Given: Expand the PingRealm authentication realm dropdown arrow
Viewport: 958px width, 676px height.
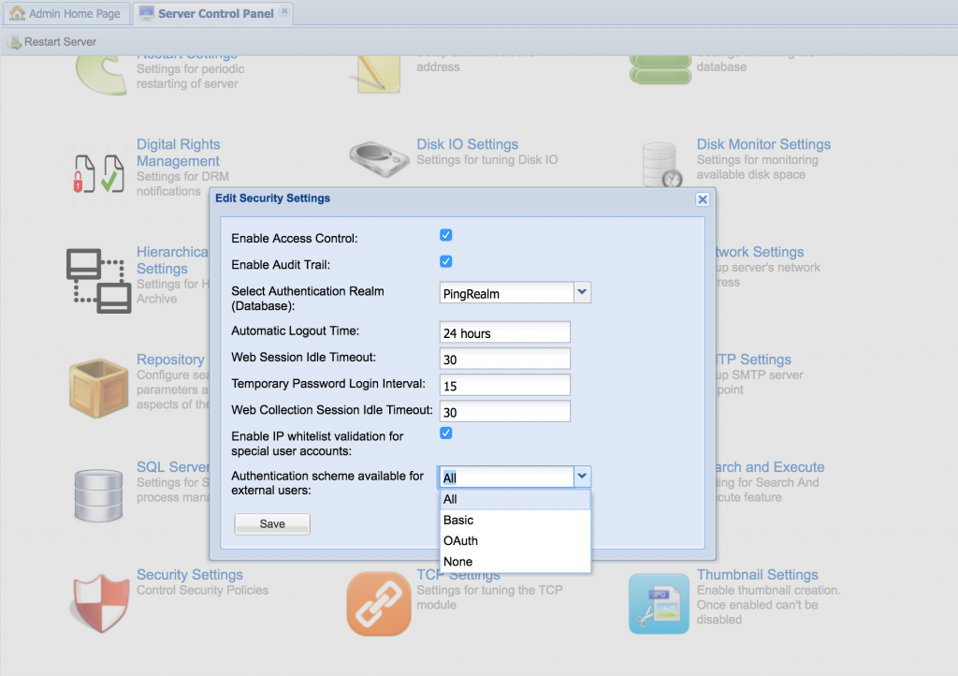Looking at the screenshot, I should coord(582,292).
